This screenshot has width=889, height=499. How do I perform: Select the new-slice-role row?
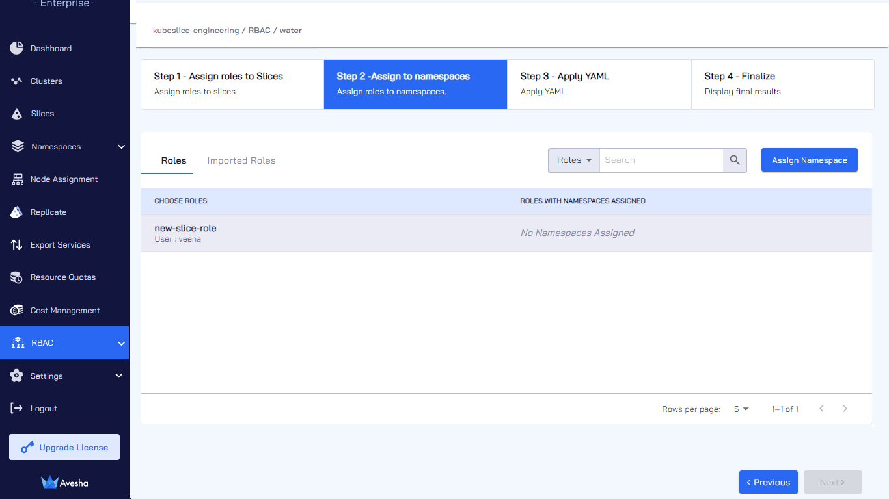click(x=506, y=233)
